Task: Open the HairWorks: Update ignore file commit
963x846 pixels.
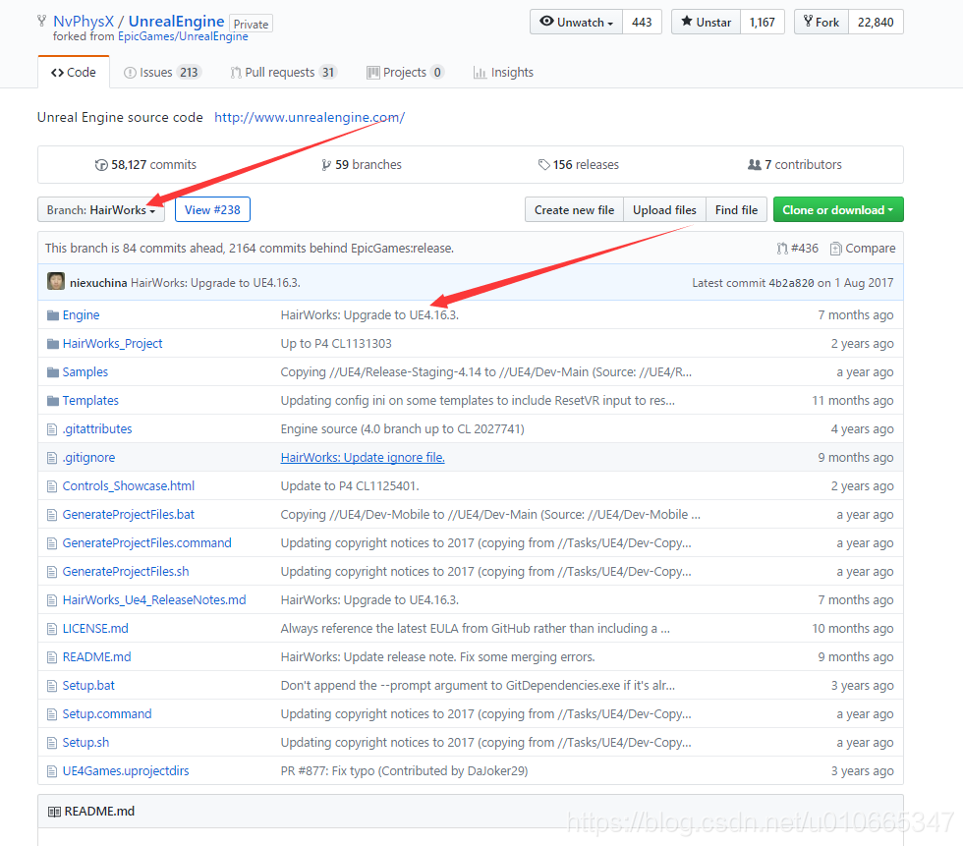Action: tap(363, 457)
